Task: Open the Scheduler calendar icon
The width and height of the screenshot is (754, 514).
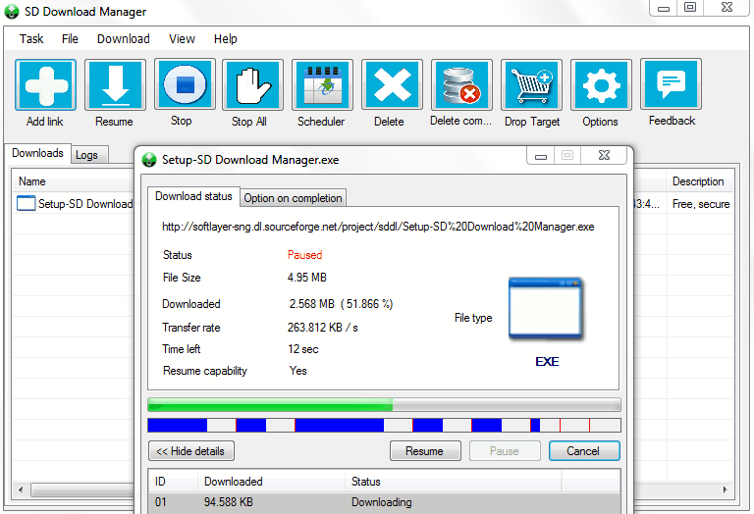Action: click(x=322, y=85)
